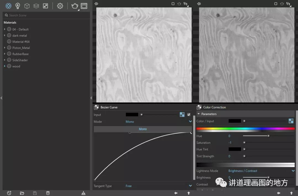Click the texture map checker icon beside Input
The image size is (298, 196).
point(182,115)
